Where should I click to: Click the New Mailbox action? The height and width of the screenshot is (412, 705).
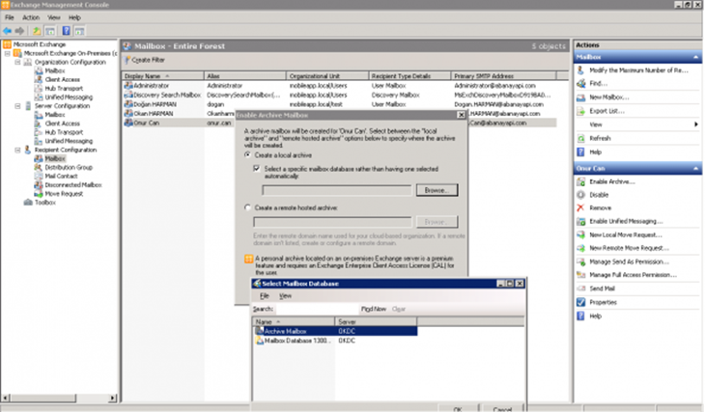click(608, 97)
